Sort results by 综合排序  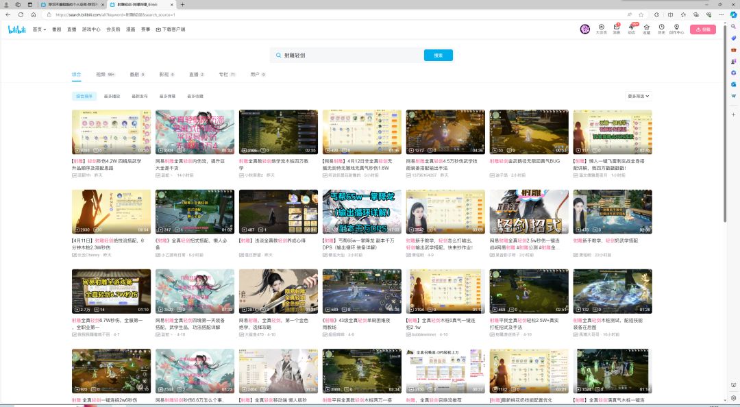pyautogui.click(x=84, y=96)
